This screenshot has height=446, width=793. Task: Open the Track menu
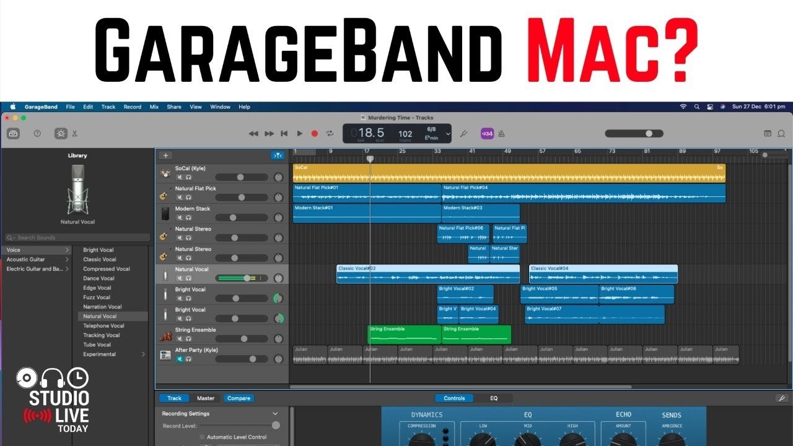click(x=108, y=107)
